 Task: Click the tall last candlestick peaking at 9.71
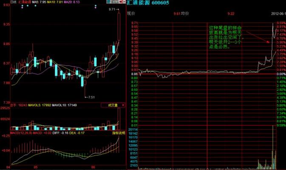(119, 28)
